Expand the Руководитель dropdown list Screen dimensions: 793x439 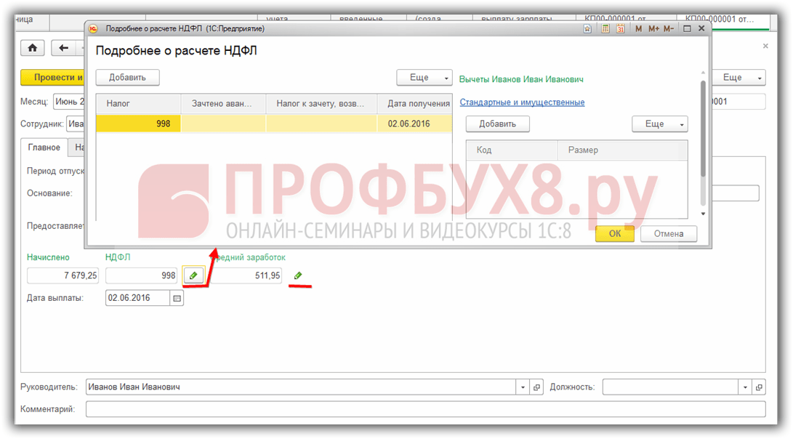click(523, 387)
